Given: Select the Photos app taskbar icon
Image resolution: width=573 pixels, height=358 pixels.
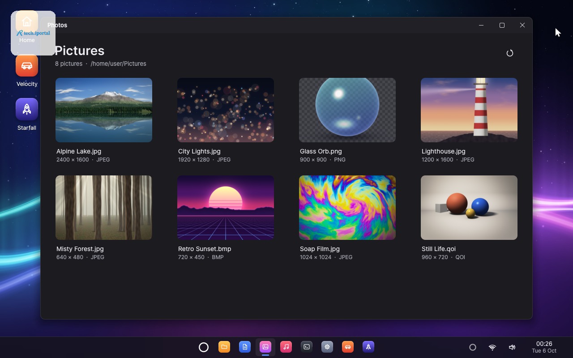Looking at the screenshot, I should click(265, 347).
